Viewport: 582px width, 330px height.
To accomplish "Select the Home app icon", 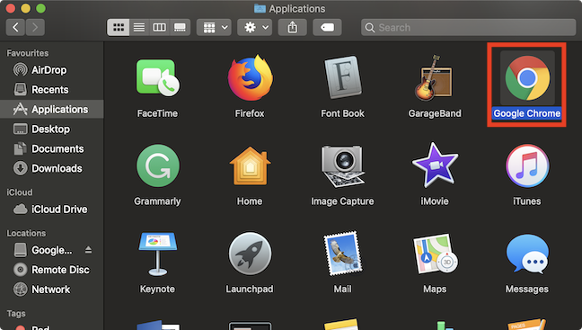I will pyautogui.click(x=250, y=165).
